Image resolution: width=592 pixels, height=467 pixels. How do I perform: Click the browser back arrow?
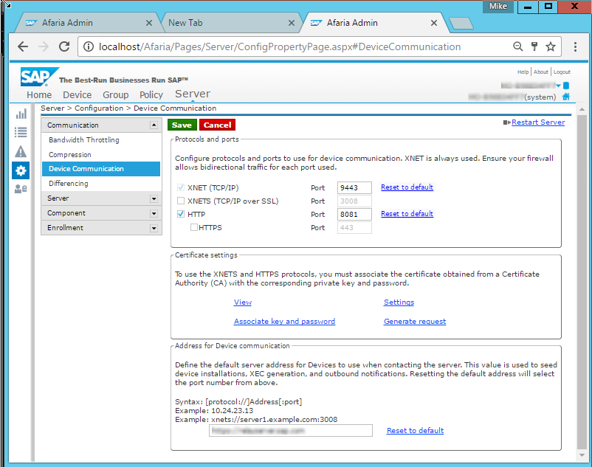(x=23, y=46)
